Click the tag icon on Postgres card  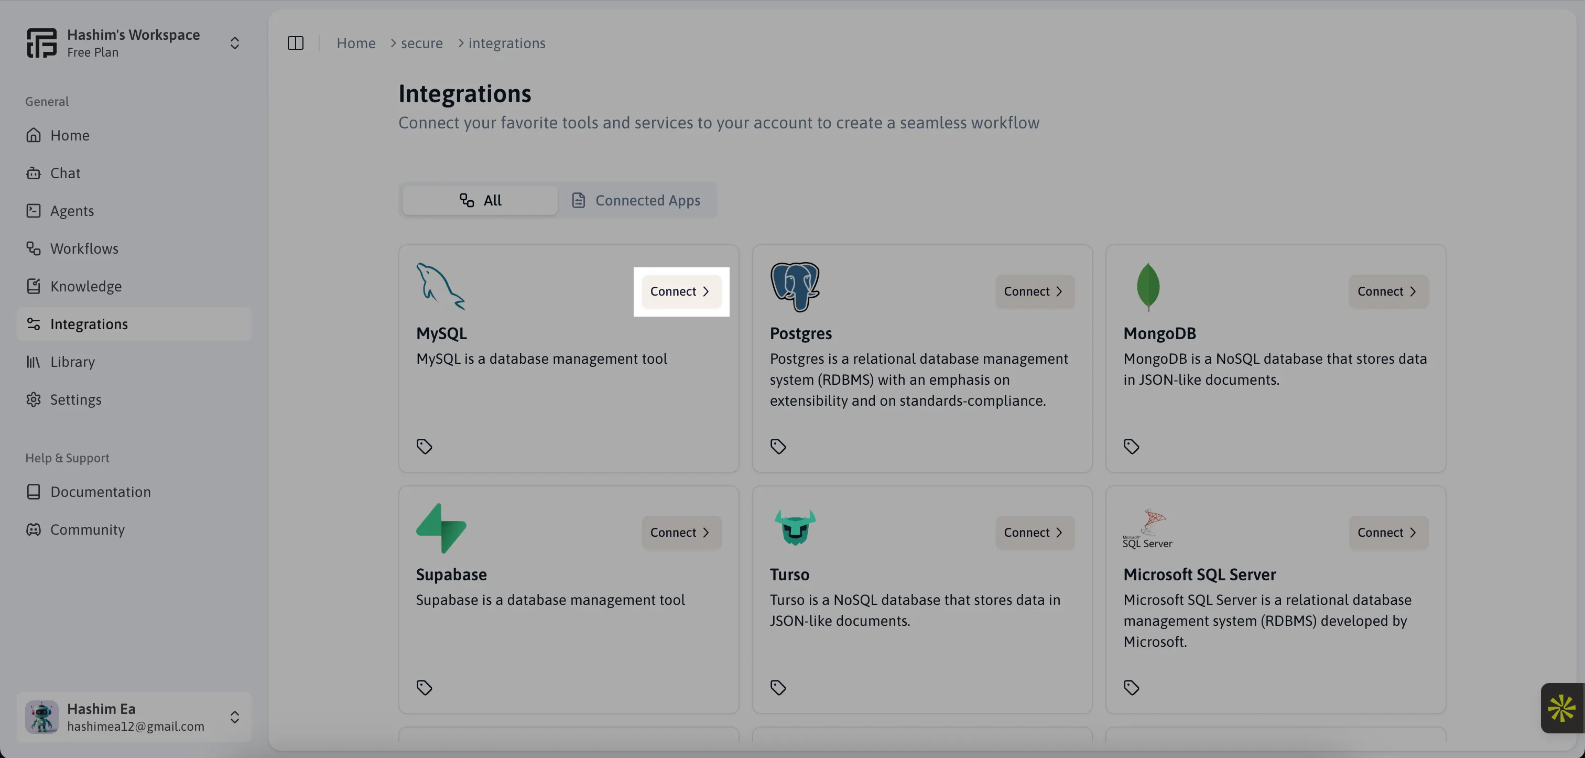(x=778, y=447)
